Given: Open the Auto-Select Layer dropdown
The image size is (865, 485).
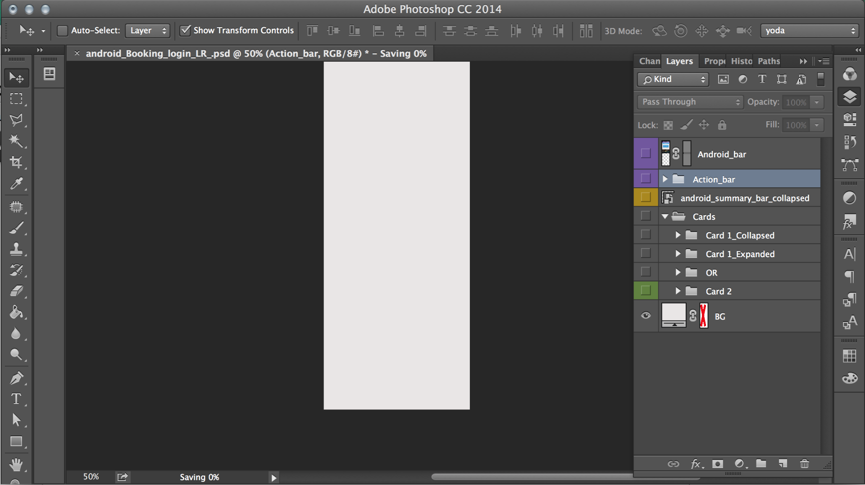Looking at the screenshot, I should [147, 31].
